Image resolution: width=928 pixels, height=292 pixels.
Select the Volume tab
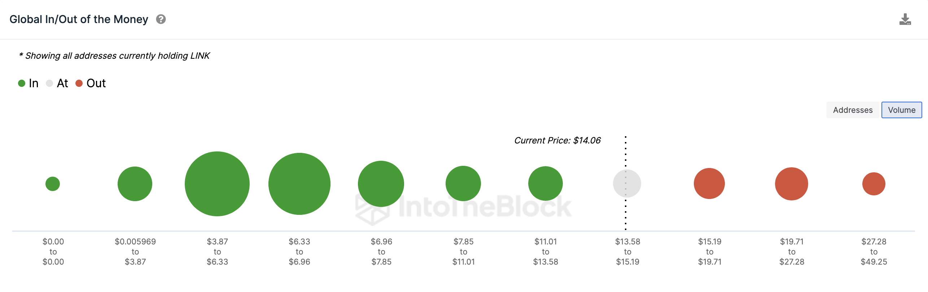click(902, 110)
